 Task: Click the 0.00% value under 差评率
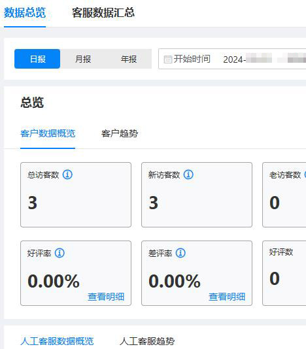coord(175,281)
